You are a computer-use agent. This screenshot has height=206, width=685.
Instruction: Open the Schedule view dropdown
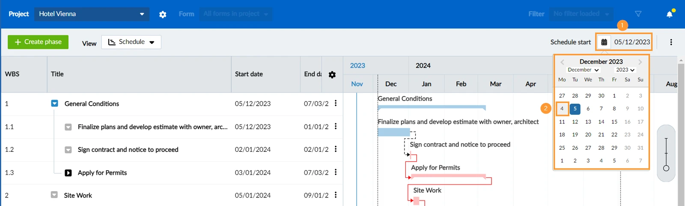tap(131, 42)
